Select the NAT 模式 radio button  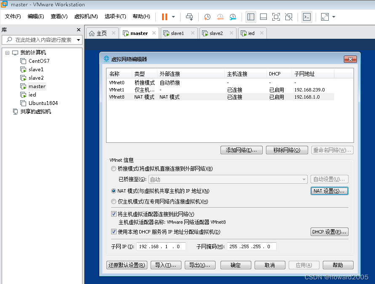(114, 191)
